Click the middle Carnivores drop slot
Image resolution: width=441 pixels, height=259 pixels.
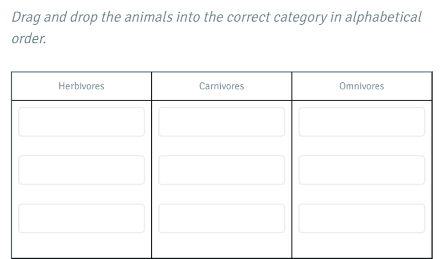[x=222, y=170]
